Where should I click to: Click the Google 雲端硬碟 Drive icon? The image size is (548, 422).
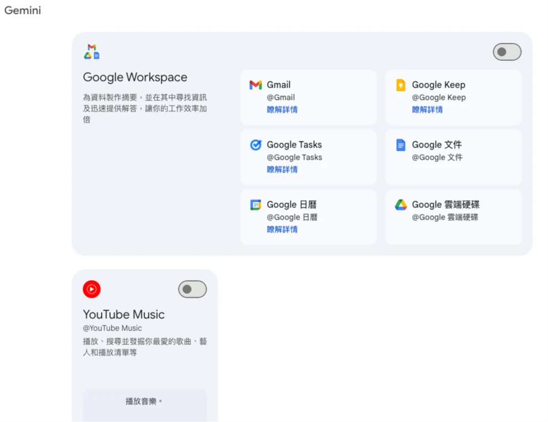[401, 205]
